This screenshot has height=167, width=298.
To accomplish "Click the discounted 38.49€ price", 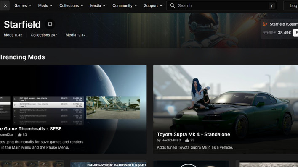I will click(x=284, y=33).
